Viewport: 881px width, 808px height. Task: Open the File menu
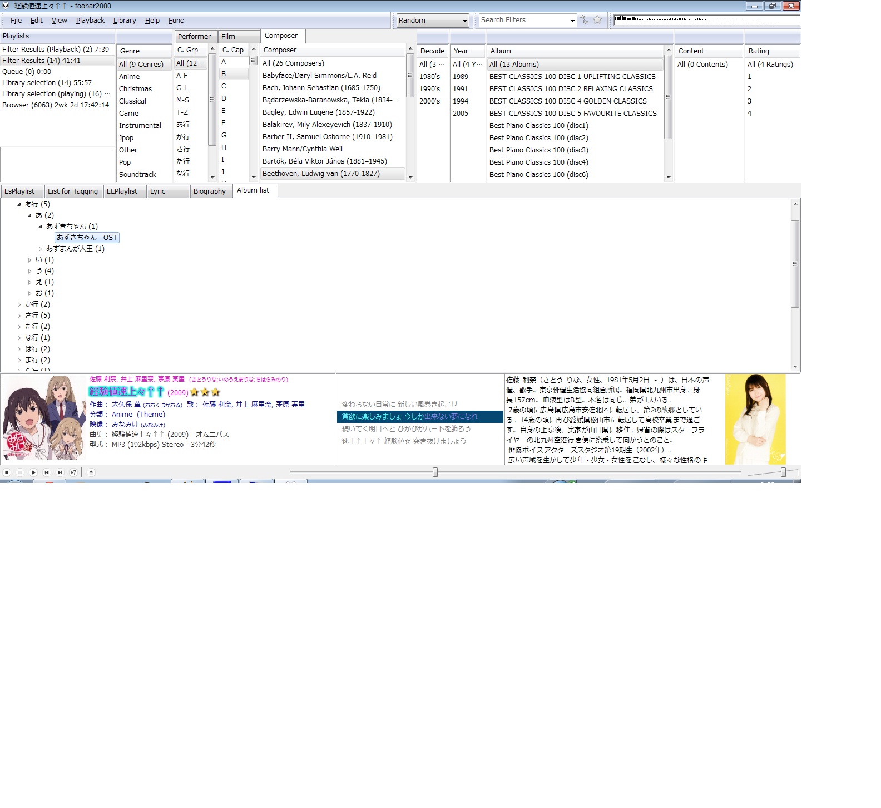pyautogui.click(x=16, y=21)
